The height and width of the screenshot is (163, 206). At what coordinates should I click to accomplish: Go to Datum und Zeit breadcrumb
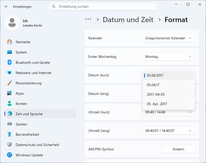click(x=128, y=20)
